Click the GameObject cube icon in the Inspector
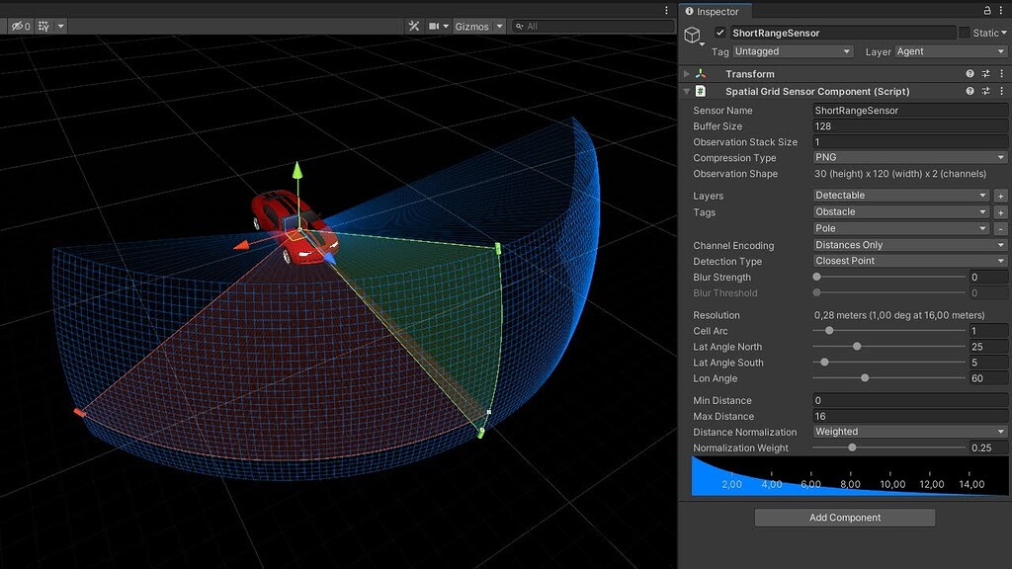 pos(695,36)
